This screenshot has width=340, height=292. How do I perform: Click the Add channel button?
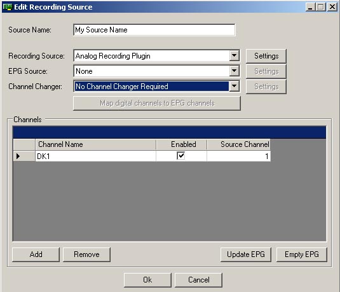pos(36,254)
